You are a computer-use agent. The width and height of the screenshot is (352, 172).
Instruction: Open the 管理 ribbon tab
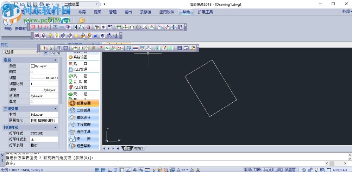pos(113,12)
